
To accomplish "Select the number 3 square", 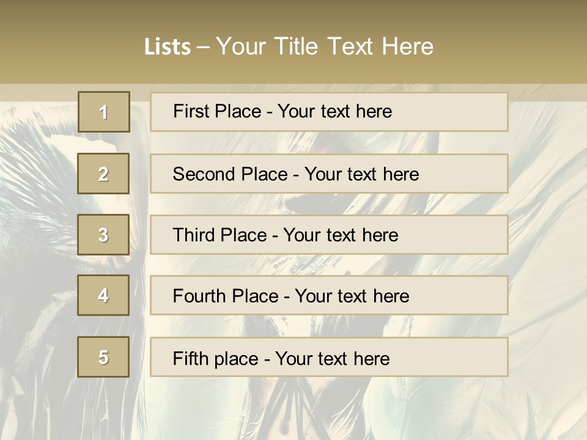I will tap(103, 235).
